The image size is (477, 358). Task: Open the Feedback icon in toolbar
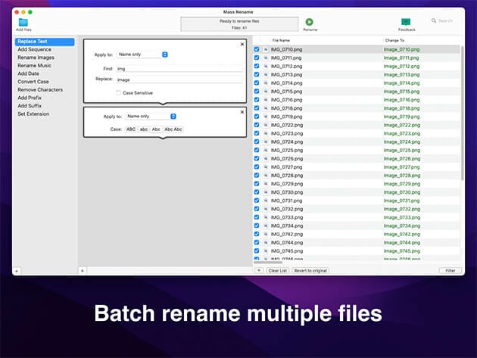(407, 22)
